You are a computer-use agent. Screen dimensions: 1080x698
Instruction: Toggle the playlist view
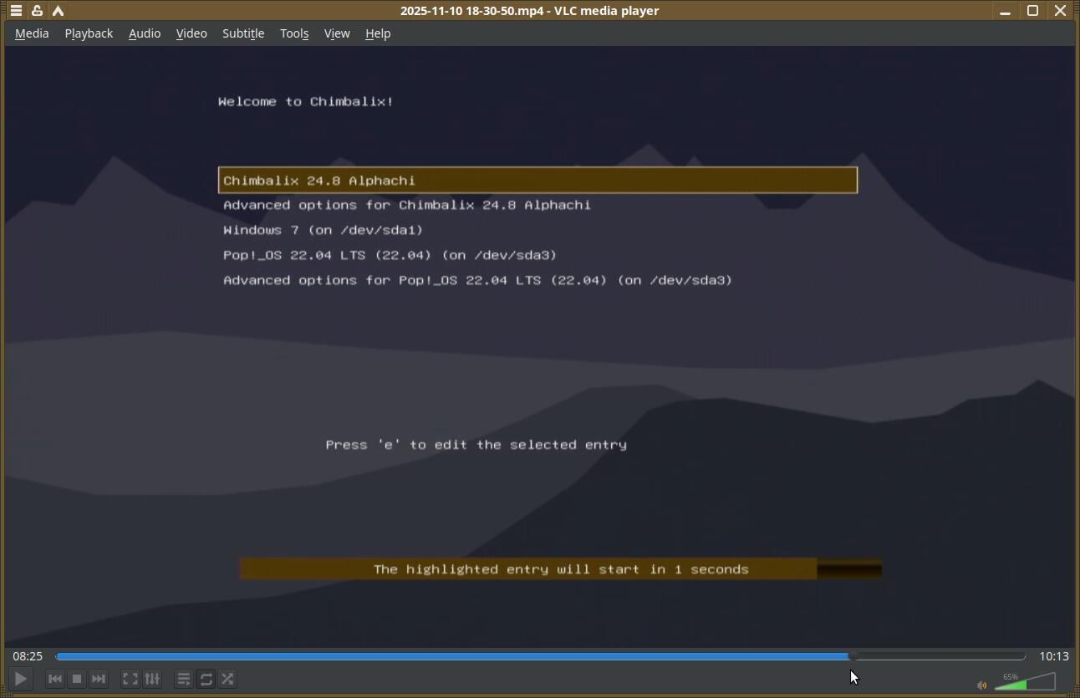184,679
